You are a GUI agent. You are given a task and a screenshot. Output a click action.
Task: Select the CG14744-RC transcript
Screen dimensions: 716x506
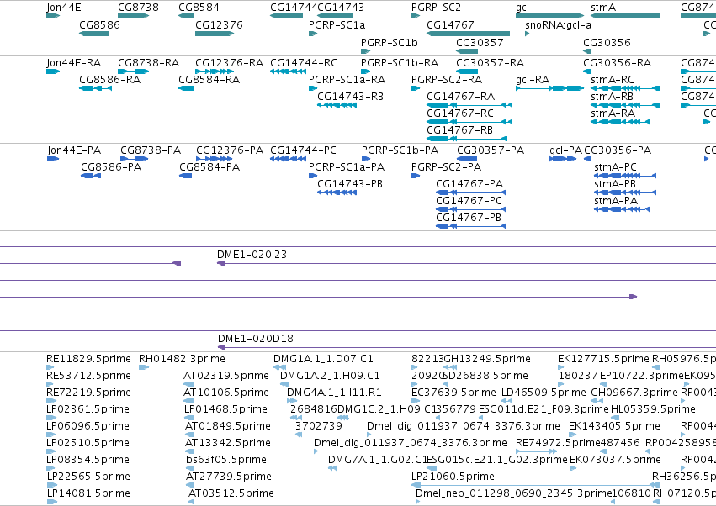(x=288, y=71)
